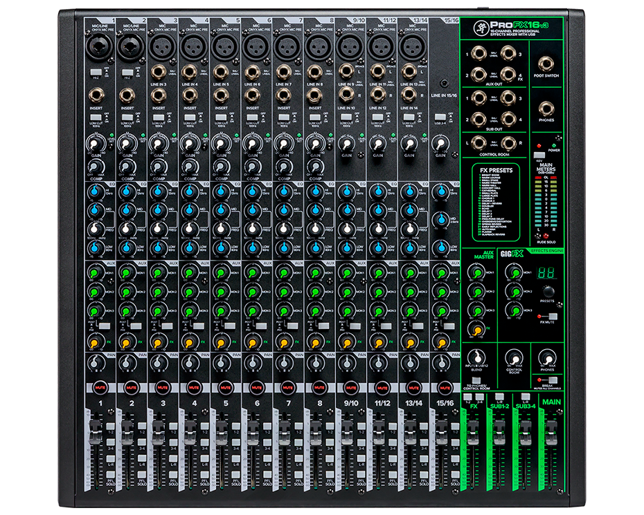Toggle the MUTE button on channel 4
The width and height of the screenshot is (644, 515).
(194, 388)
